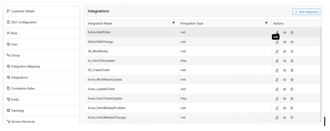Click the eye icon for SX_CreateTicket

284,70
